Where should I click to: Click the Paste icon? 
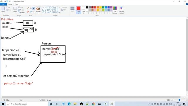pos(3,9)
